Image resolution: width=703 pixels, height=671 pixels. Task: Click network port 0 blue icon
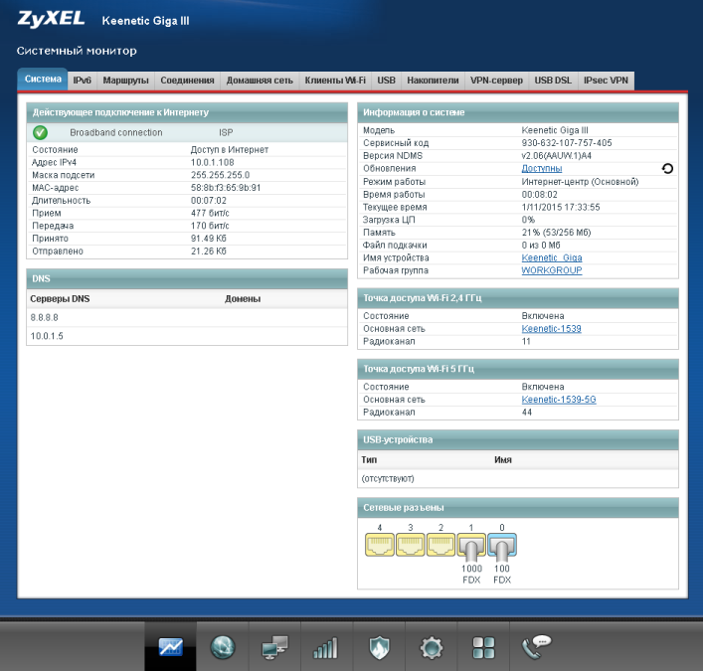tap(502, 546)
